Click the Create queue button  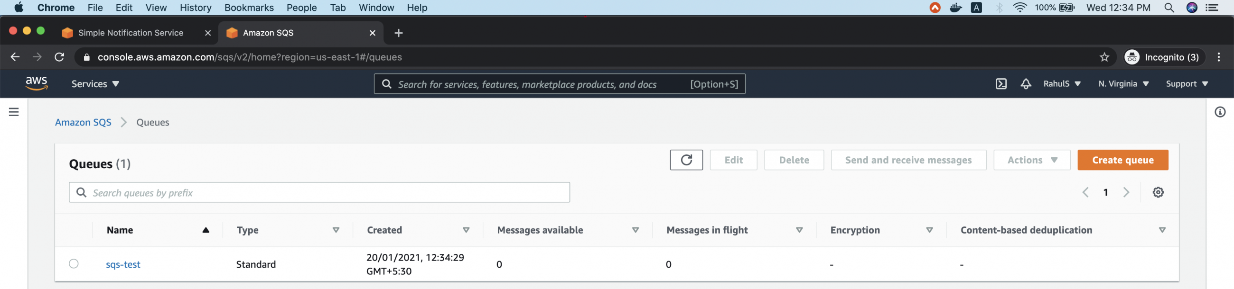pyautogui.click(x=1122, y=160)
